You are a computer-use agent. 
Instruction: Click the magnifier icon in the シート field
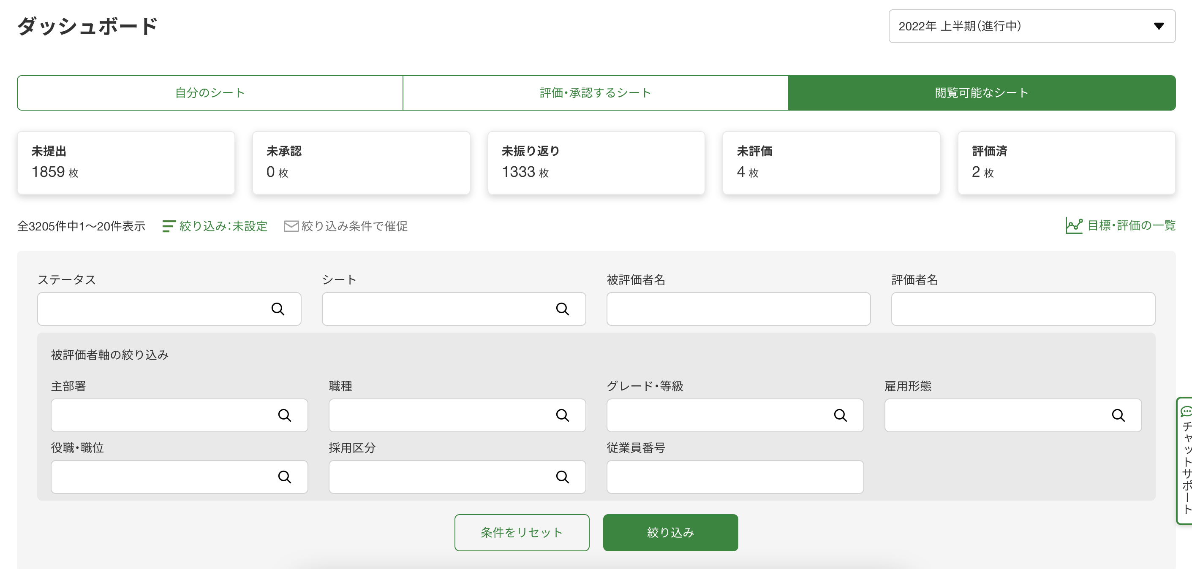coord(562,309)
